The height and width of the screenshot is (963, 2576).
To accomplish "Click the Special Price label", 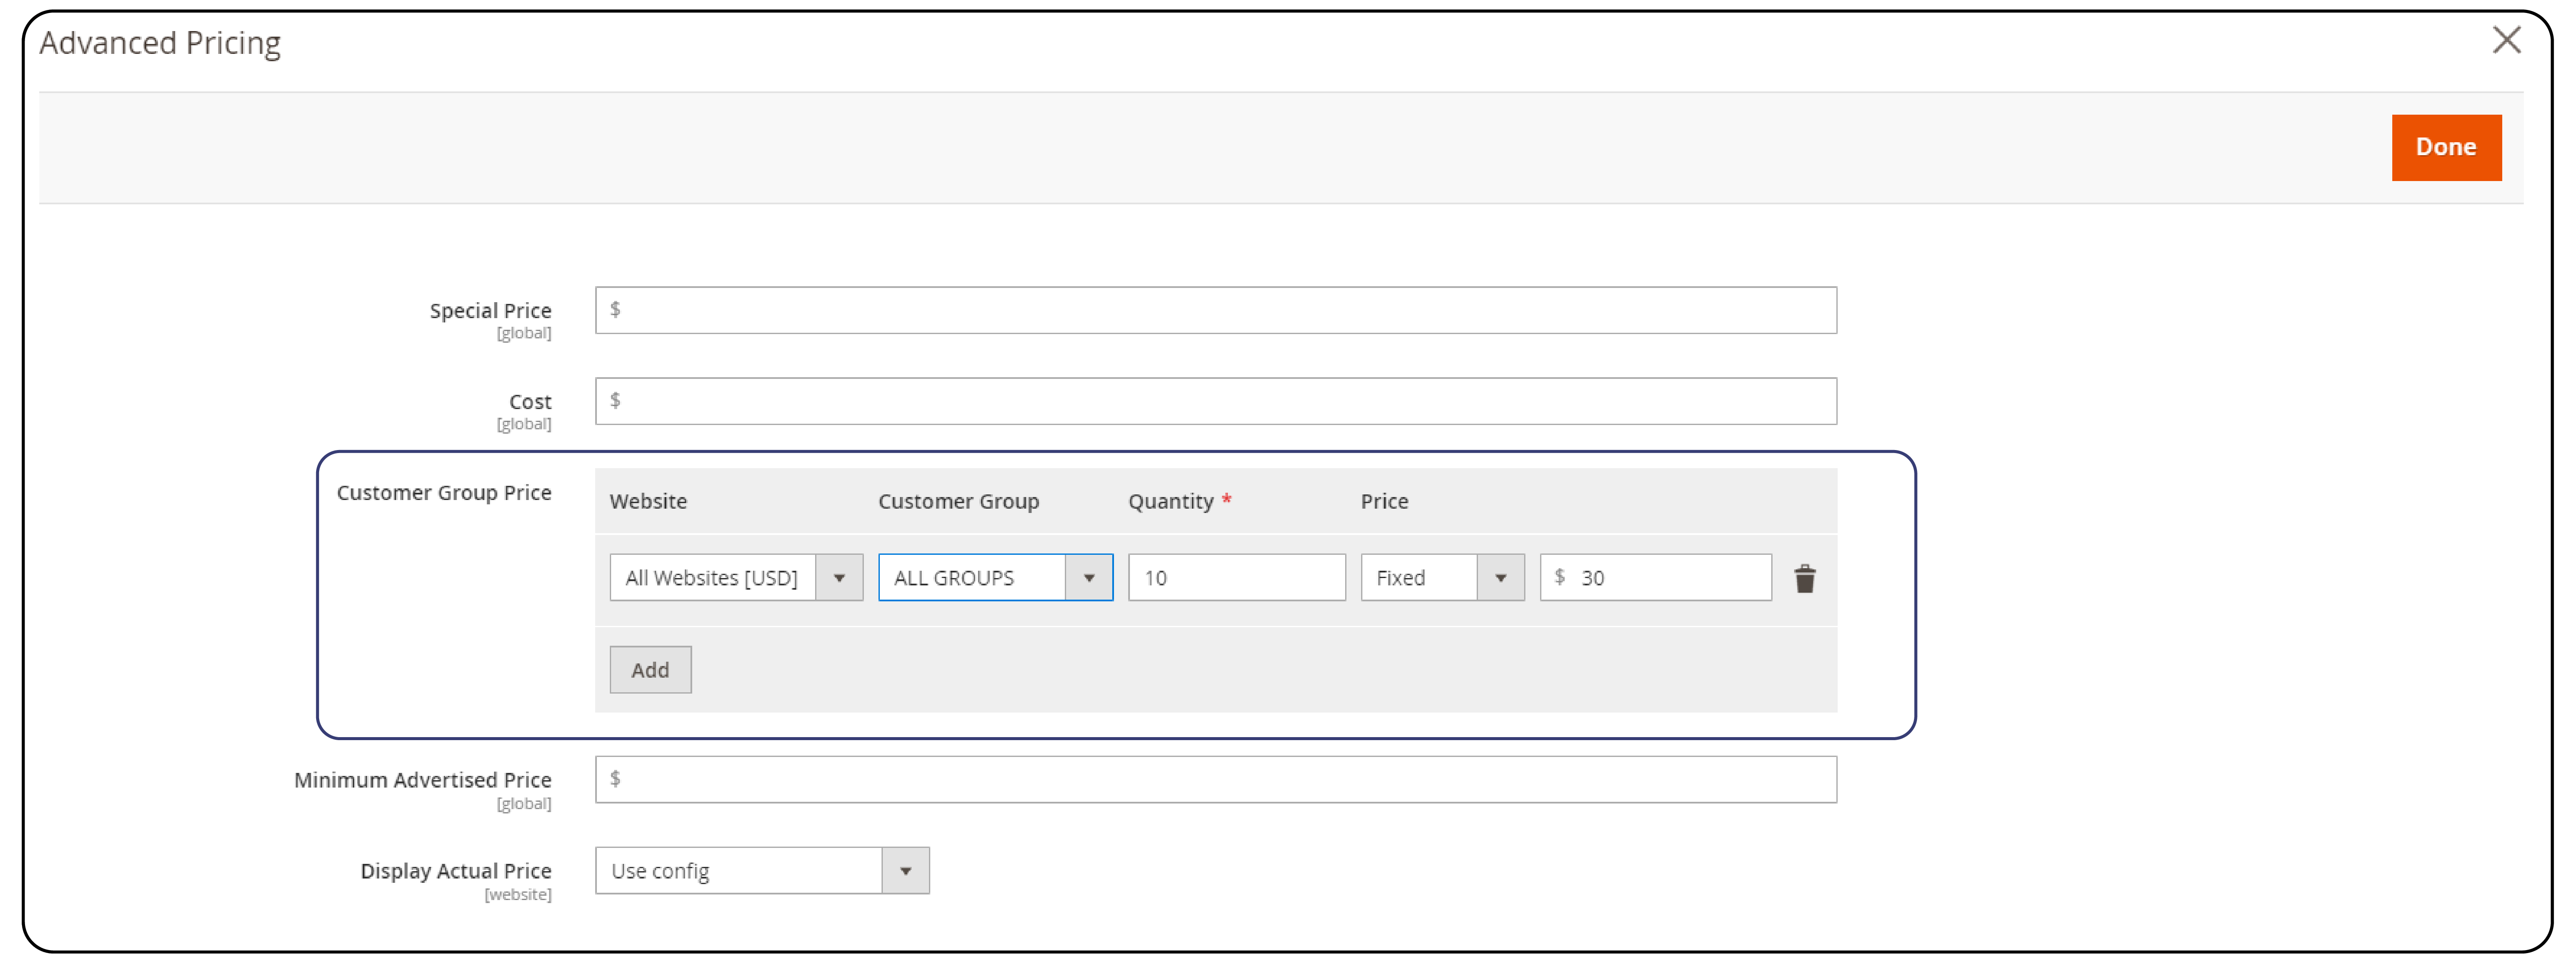I will [490, 311].
